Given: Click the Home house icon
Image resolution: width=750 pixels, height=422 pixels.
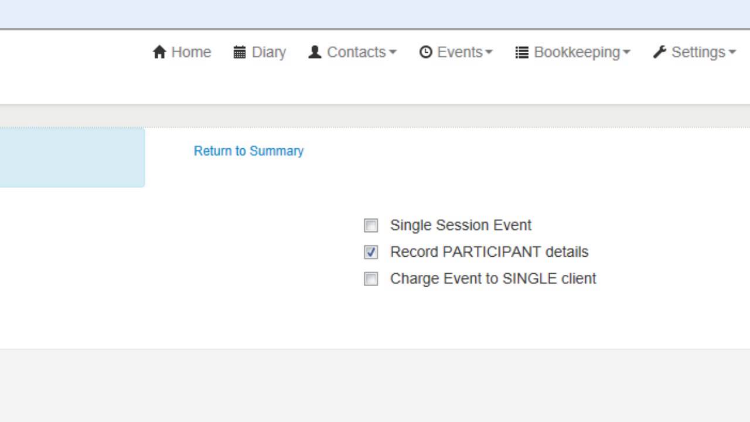Looking at the screenshot, I should (x=159, y=52).
